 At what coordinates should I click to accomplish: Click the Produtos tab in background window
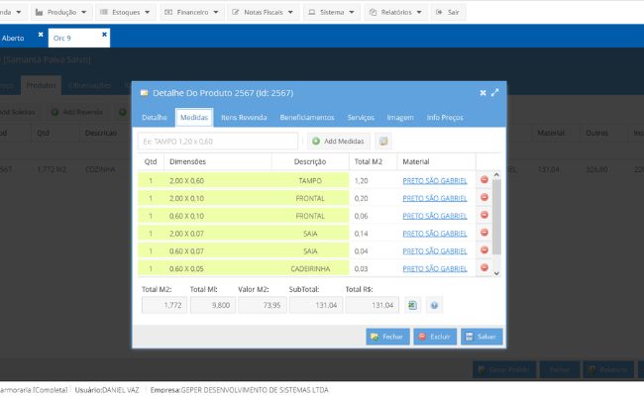pos(41,85)
